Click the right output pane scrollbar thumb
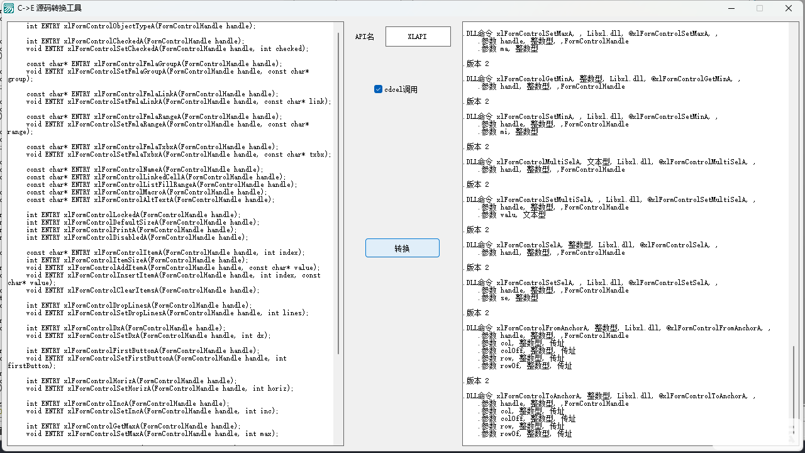This screenshot has width=805, height=453. point(793,389)
